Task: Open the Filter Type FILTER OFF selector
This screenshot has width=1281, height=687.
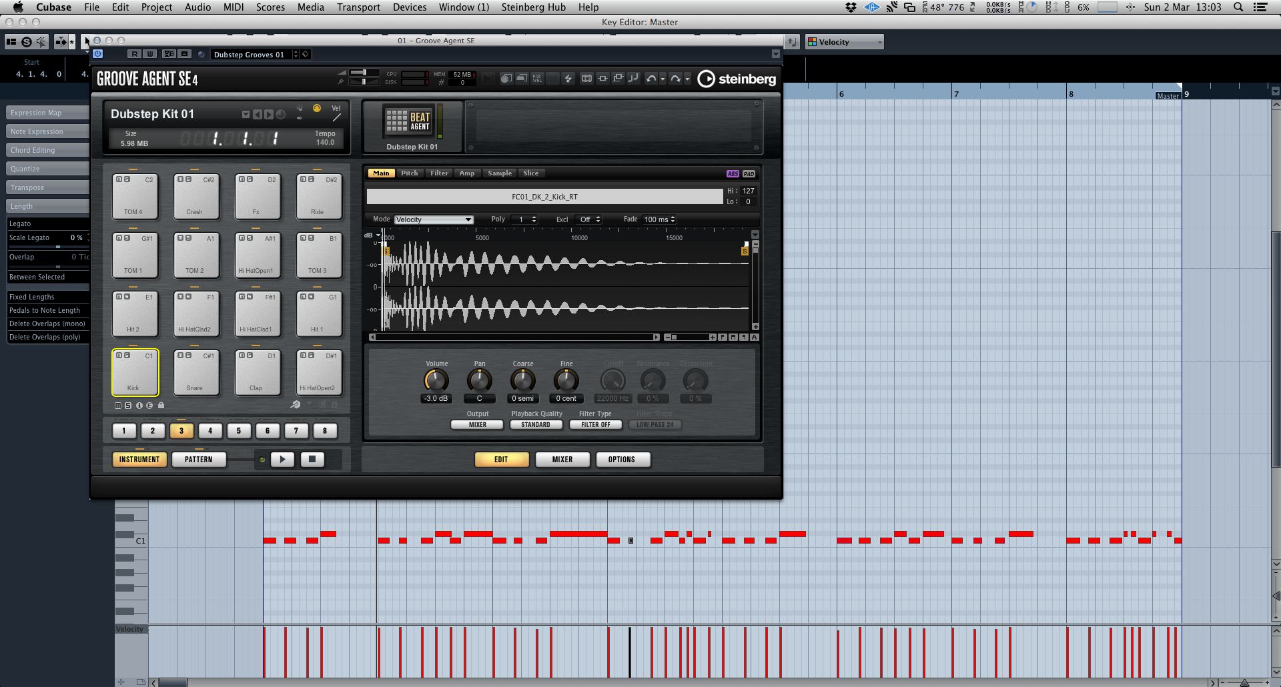Action: click(596, 425)
